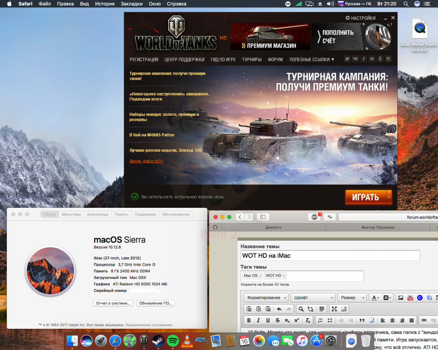438x350 pixels.
Task: Insert bulleted list
Action: coord(330,320)
